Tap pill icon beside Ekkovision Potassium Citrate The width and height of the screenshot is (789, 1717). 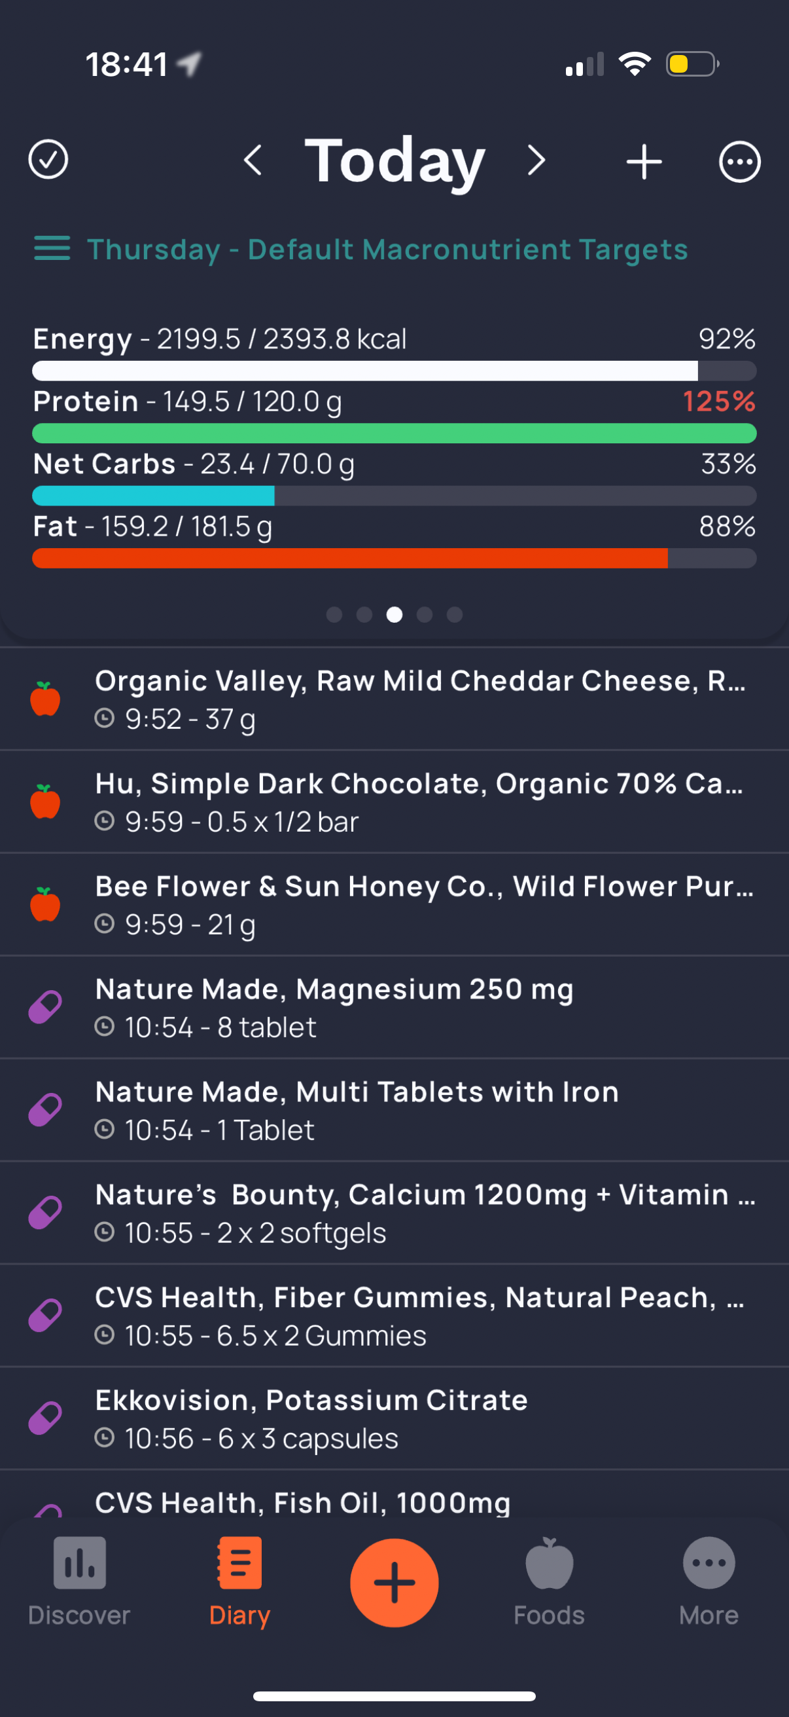[45, 1418]
